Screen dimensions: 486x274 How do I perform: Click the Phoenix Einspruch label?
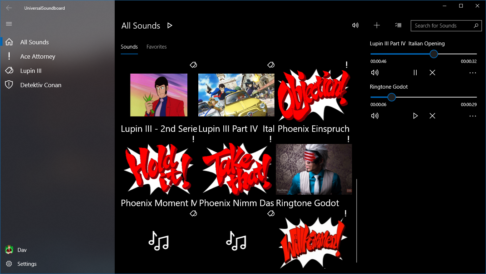tap(313, 129)
